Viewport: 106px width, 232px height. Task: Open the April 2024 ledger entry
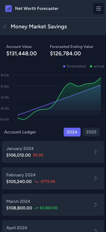coord(53,226)
